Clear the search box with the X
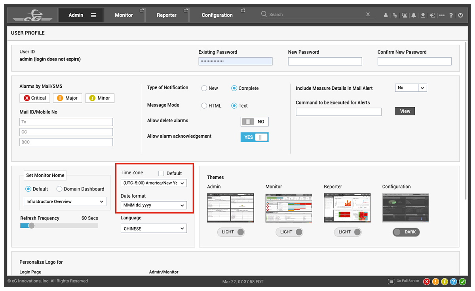475x291 pixels. click(x=368, y=14)
